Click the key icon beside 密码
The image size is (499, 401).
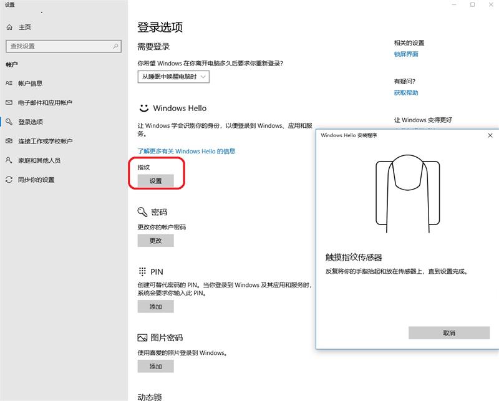(x=142, y=211)
